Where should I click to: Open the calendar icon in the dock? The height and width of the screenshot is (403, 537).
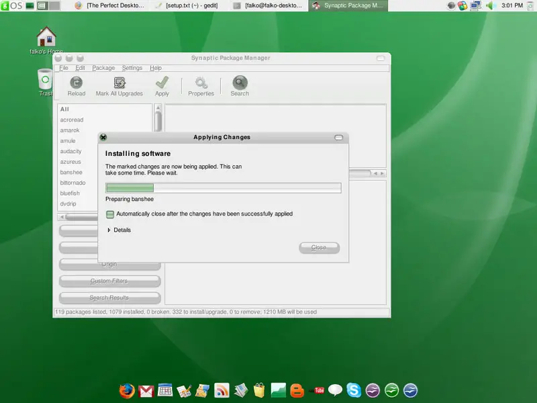coord(165,390)
